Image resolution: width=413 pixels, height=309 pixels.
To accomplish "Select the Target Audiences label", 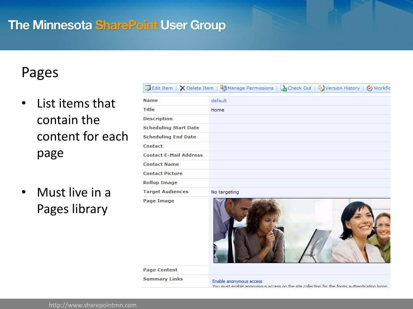I will [166, 192].
